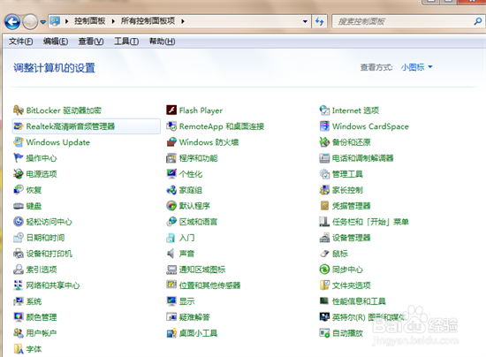
Task: Click the 电源选项 icon
Action: pos(19,174)
